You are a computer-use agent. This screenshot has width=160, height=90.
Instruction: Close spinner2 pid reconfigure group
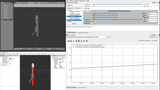156,11
